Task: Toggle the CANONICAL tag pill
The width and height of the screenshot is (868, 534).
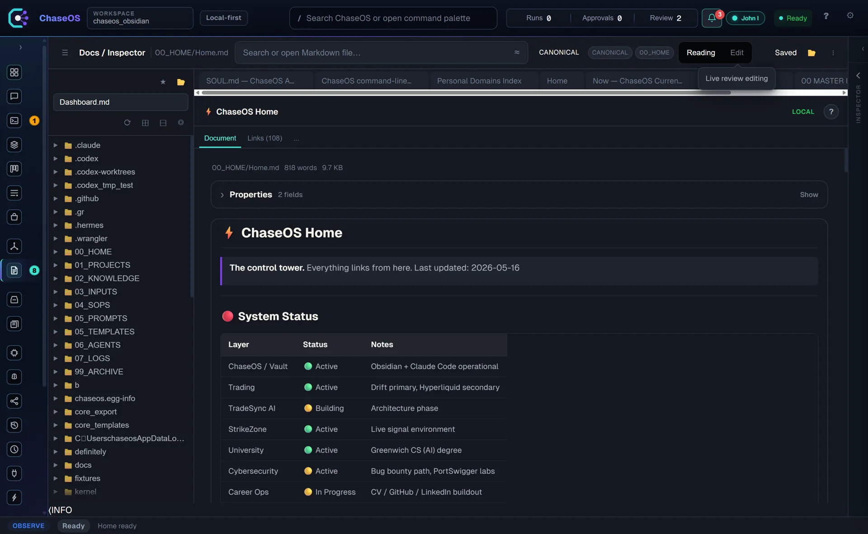Action: tap(610, 53)
